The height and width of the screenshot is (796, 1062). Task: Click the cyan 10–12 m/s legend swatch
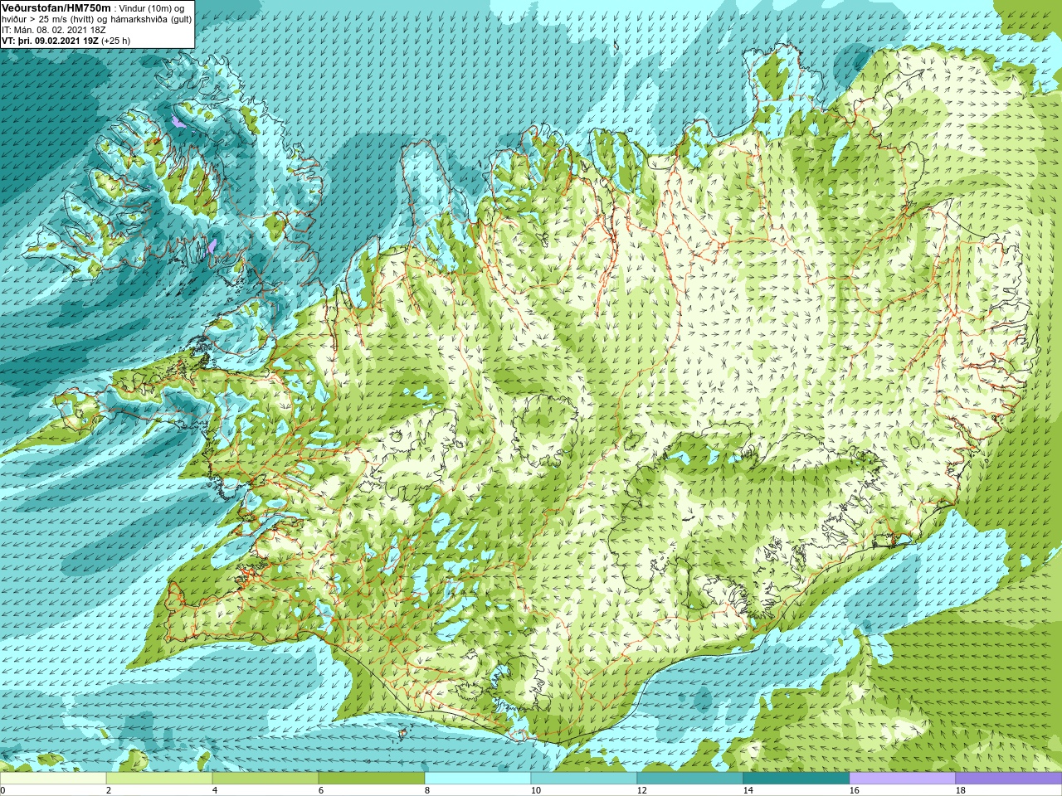tap(584, 779)
